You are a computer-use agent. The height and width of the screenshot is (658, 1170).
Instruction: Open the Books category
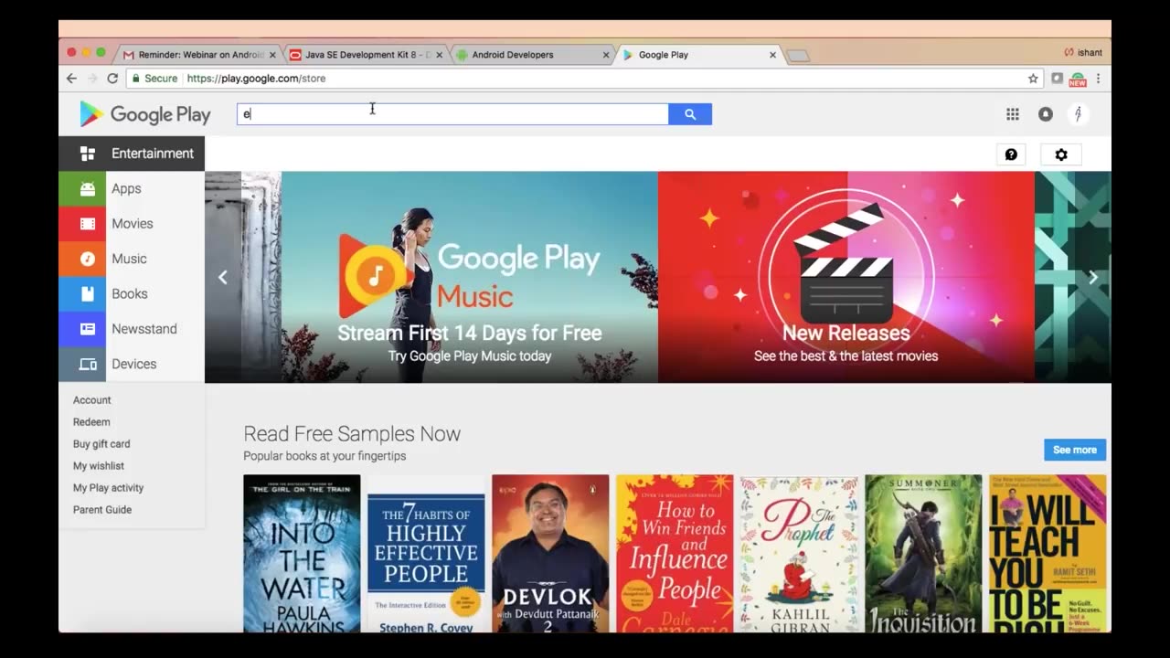click(x=132, y=294)
